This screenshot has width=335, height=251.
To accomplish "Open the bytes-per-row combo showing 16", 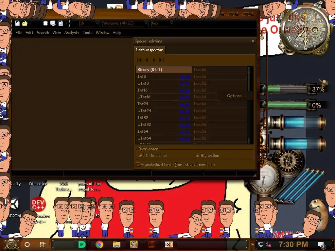I will 89,23.
